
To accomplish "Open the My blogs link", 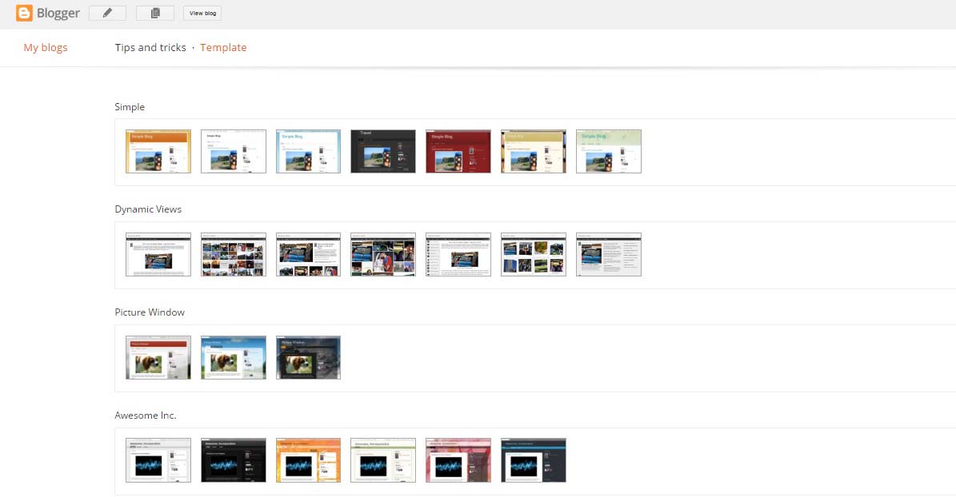I will tap(46, 48).
